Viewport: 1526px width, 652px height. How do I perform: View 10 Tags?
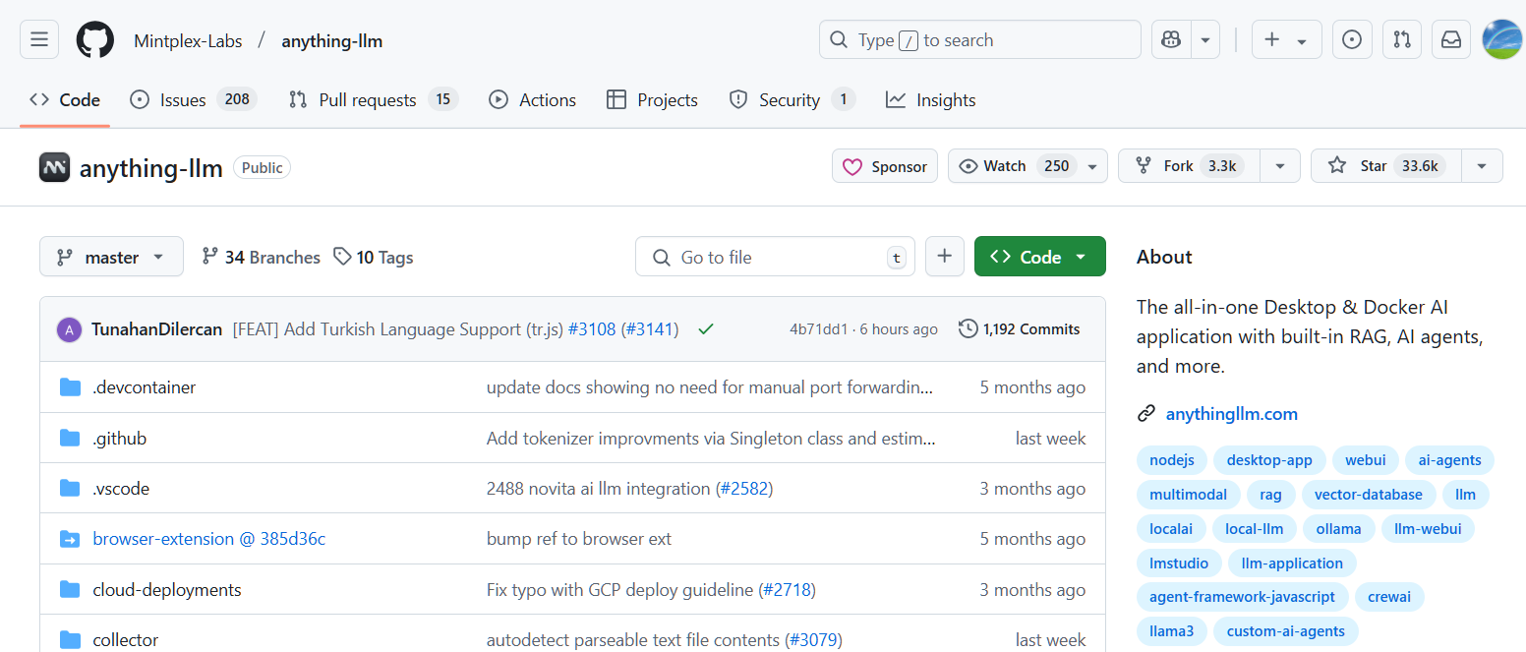click(373, 257)
